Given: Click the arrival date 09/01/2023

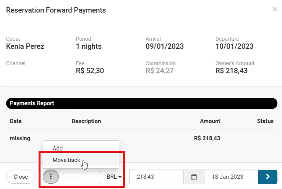Looking at the screenshot, I should (x=164, y=46).
